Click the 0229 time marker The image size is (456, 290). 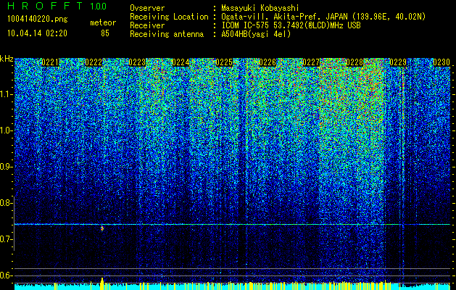[x=398, y=62]
